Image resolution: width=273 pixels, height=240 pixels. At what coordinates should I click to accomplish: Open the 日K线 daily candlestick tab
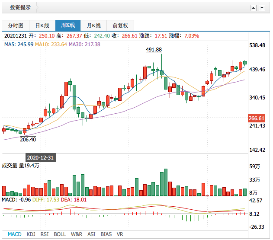point(42,26)
